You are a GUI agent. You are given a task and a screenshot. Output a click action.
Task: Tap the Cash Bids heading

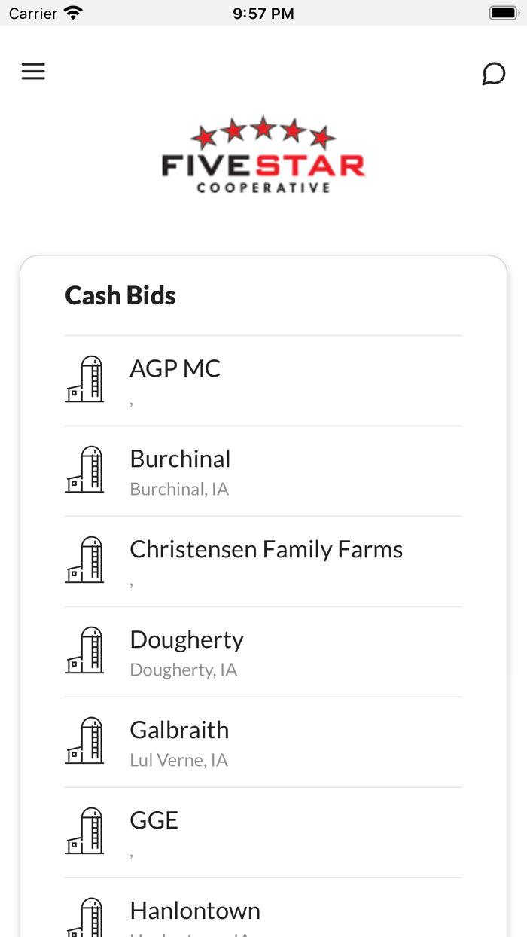[x=120, y=295]
